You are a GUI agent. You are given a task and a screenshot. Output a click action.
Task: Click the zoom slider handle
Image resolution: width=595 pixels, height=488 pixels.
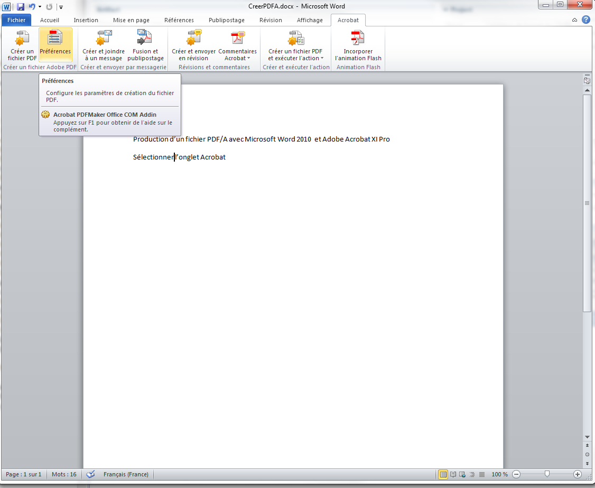[547, 474]
